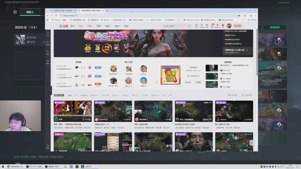Open the follow heart icon in the header
Image resolution: width=301 pixels, height=169 pixels.
(x=202, y=26)
